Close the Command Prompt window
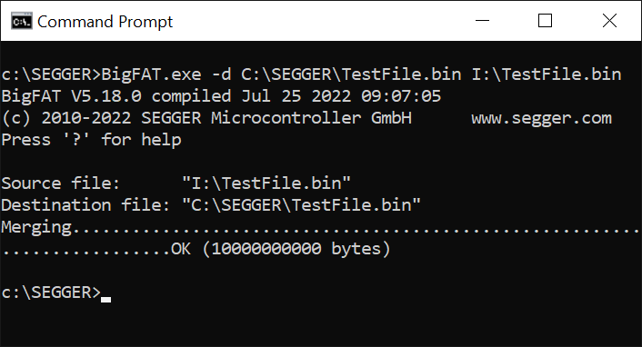 click(x=609, y=21)
